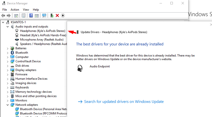Scan for hardware changes monitor icon
The width and height of the screenshot is (212, 117).
coord(44,16)
